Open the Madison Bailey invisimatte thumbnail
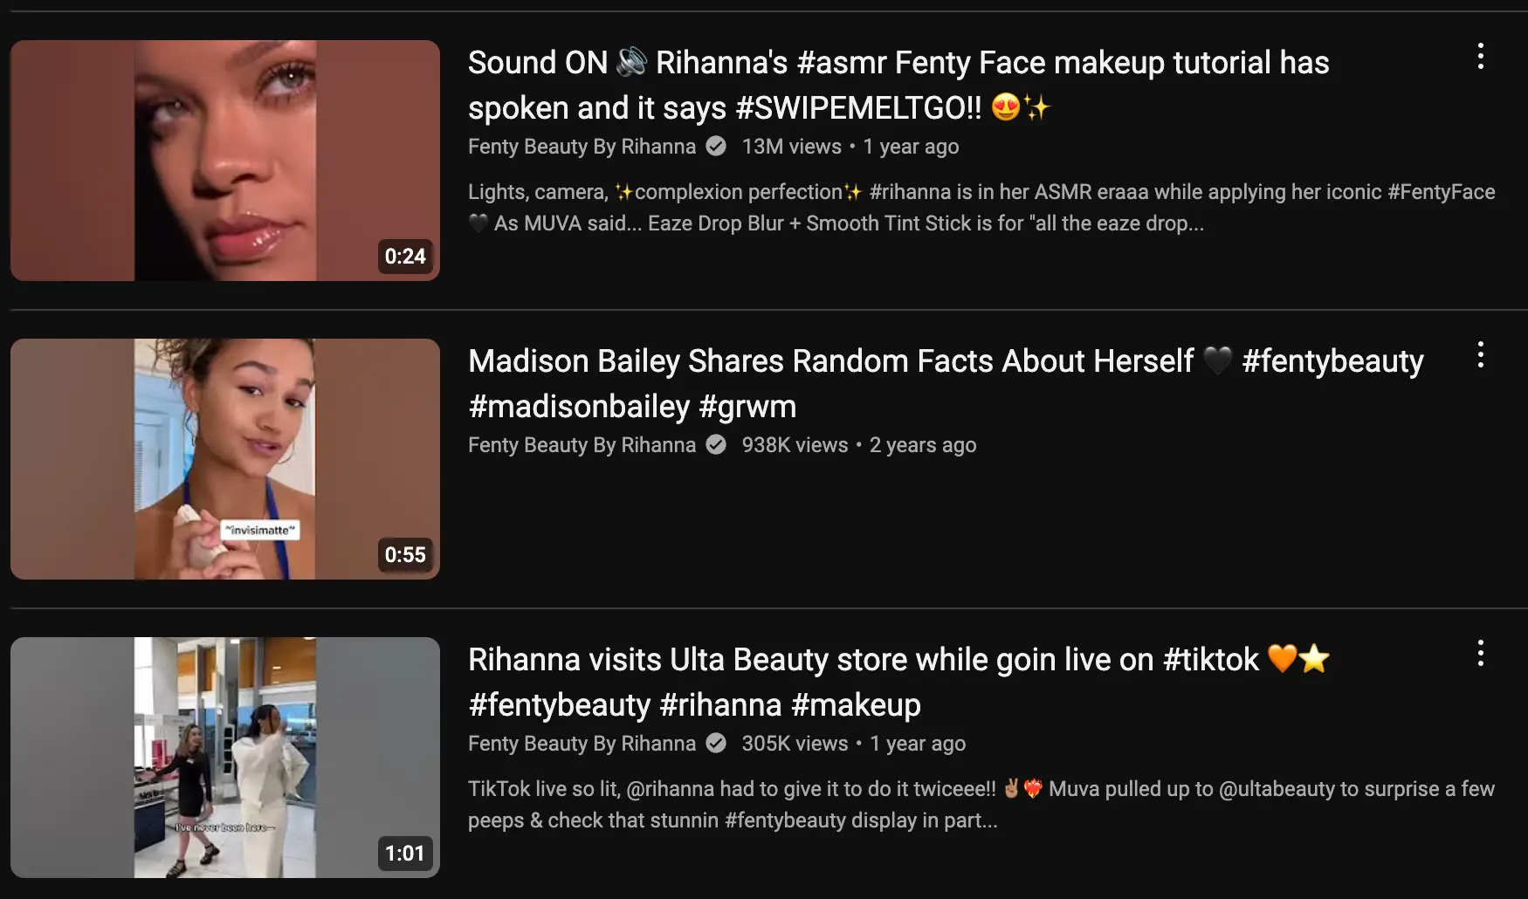Image resolution: width=1528 pixels, height=899 pixels. pyautogui.click(x=225, y=459)
